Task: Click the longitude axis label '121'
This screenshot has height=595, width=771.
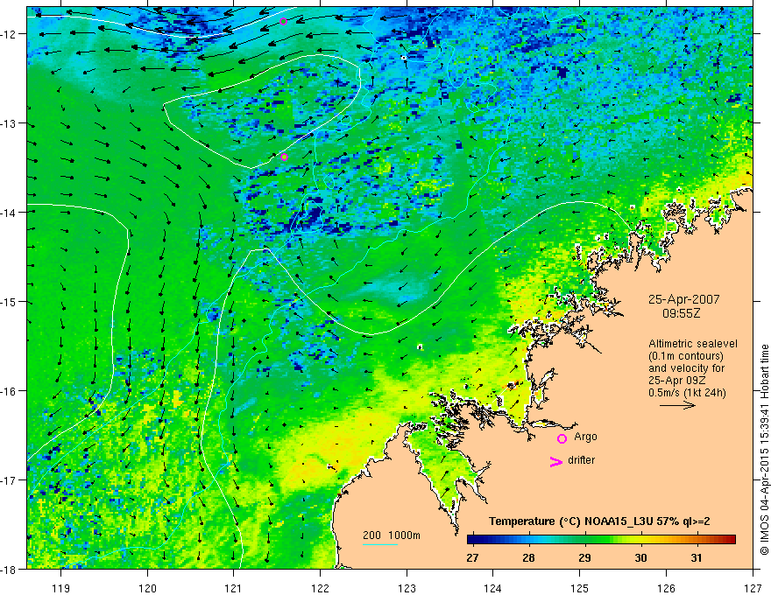Action: (234, 588)
